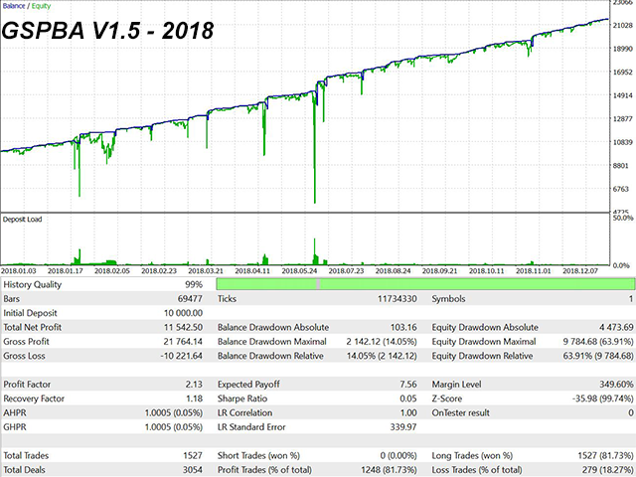Select the 2018.01.03 date axis label
636x477 pixels.
click(x=21, y=270)
